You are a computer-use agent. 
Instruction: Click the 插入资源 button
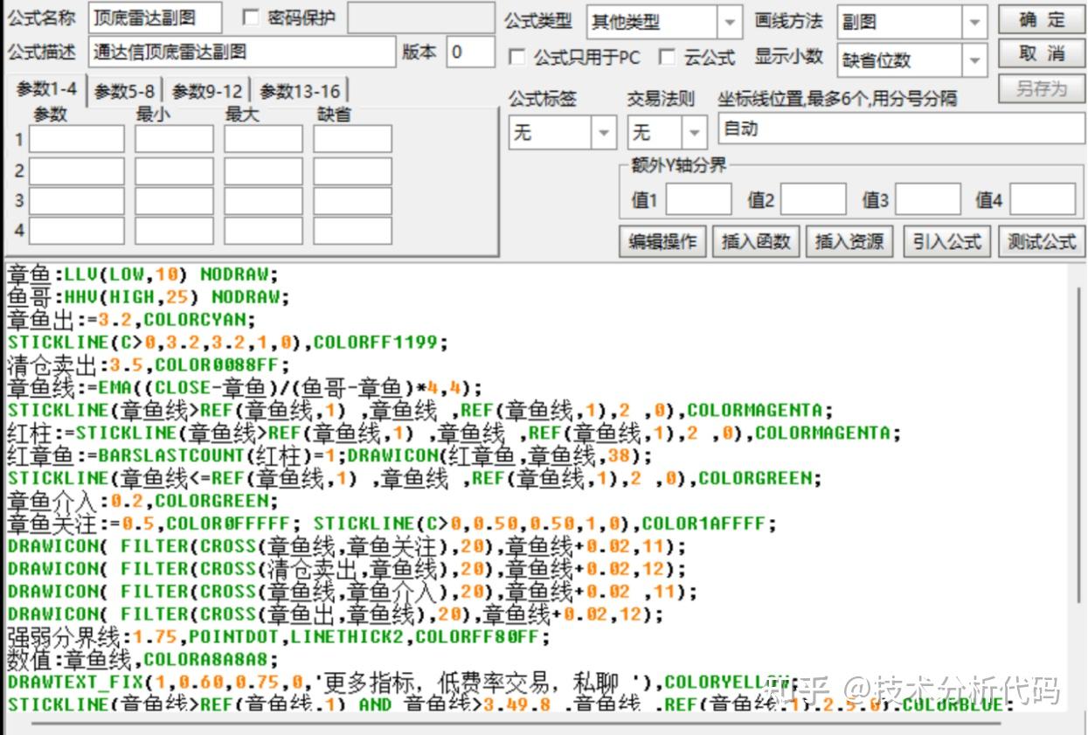click(849, 241)
